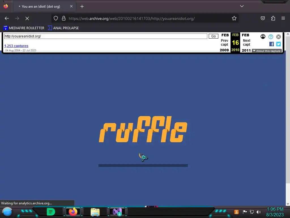Open the Wayback help question mark icon
Image resolution: width=290 pixels, height=218 pixels.
click(270, 37)
